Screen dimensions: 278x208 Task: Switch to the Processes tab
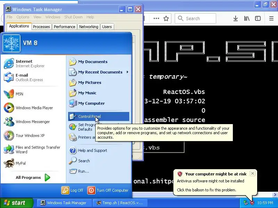click(x=41, y=27)
